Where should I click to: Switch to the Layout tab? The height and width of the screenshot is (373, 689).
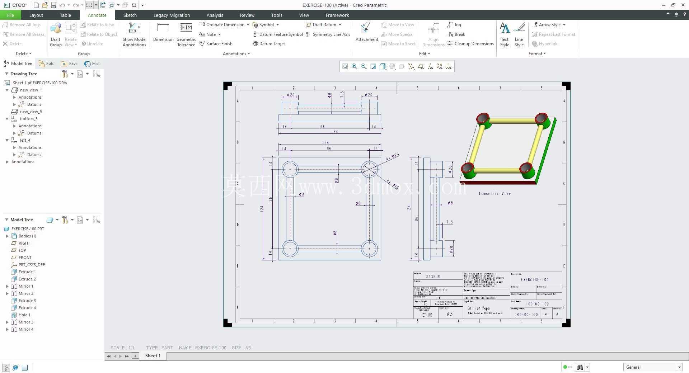(x=36, y=15)
